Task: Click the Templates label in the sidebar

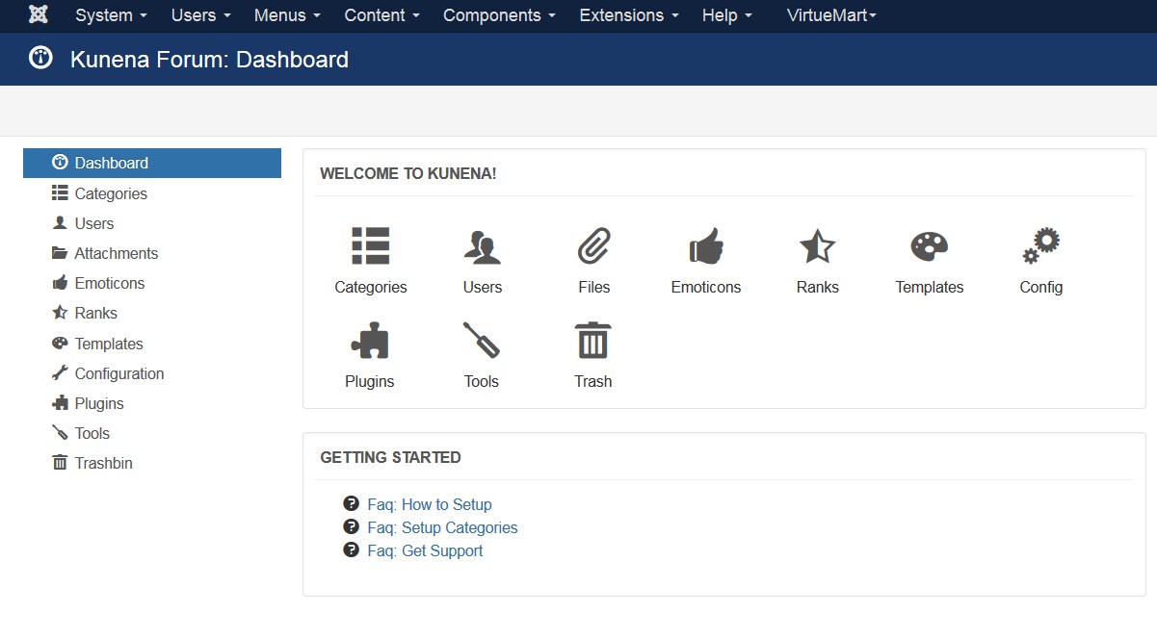Action: pos(109,344)
